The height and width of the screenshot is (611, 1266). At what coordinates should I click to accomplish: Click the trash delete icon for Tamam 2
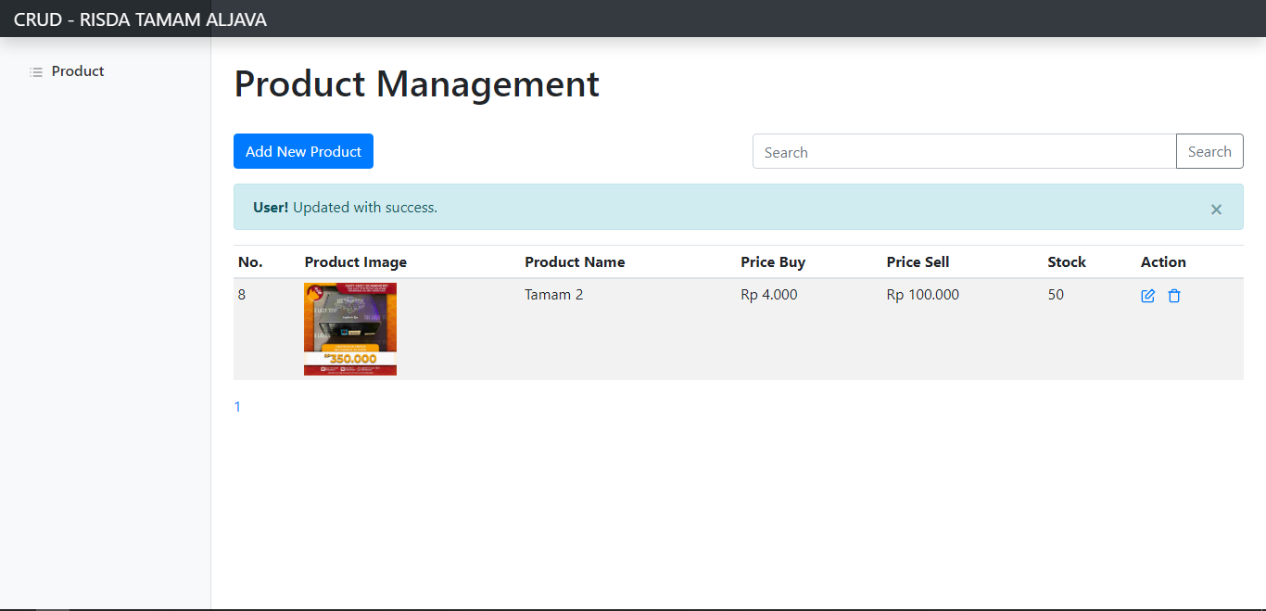[1174, 296]
